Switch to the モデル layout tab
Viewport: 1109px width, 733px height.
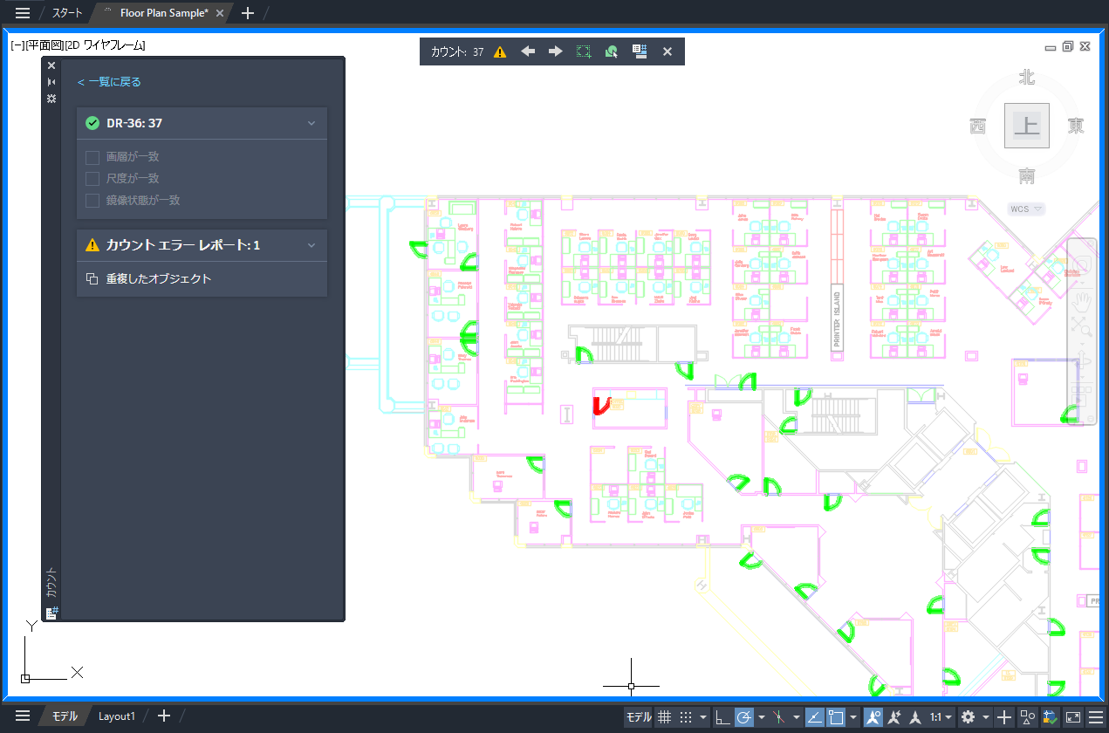coord(65,716)
